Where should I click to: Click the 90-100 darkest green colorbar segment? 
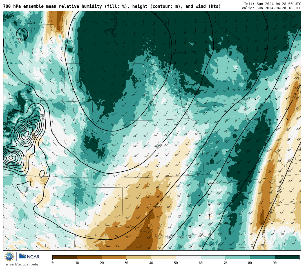(287, 257)
